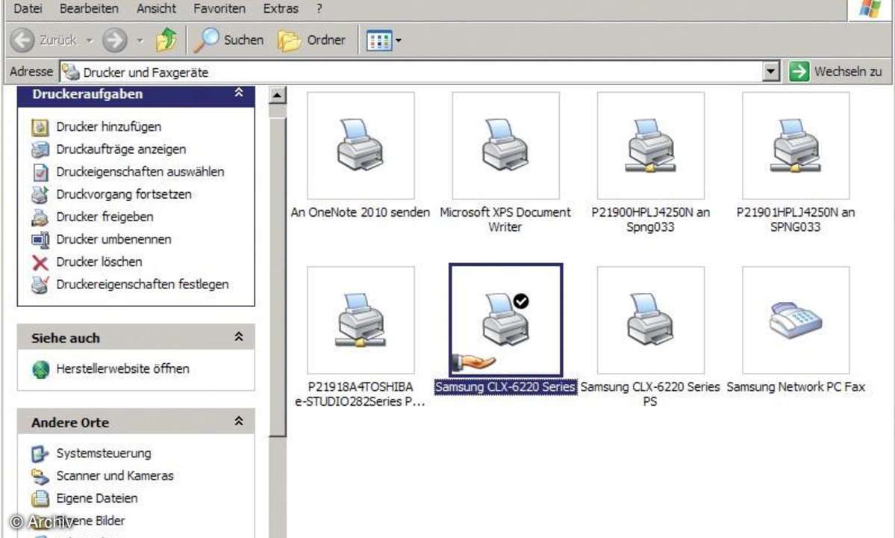Click the Herstellerwebsite öffnen globe icon
Image resolution: width=895 pixels, height=538 pixels.
[x=40, y=370]
